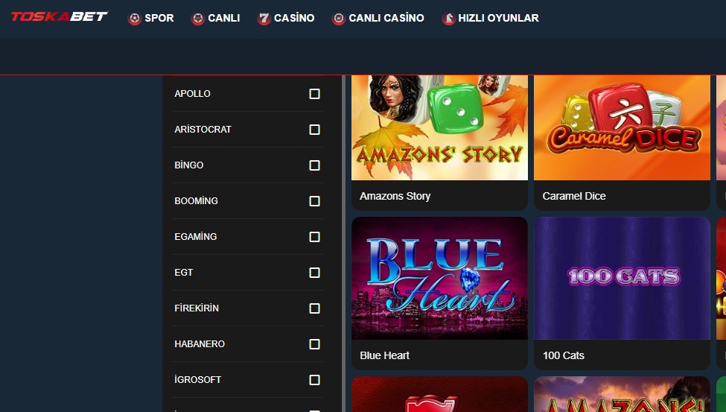Open the Amazons Story game thumbnail
The height and width of the screenshot is (412, 726).
439,127
